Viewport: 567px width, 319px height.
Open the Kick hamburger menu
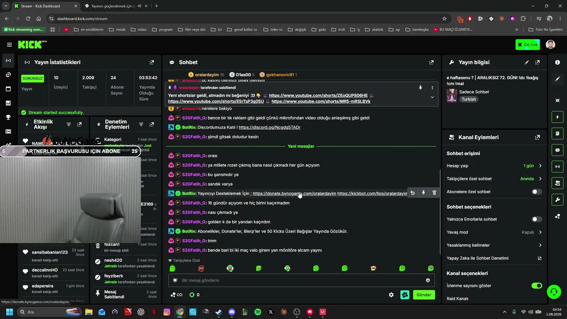tap(9, 45)
